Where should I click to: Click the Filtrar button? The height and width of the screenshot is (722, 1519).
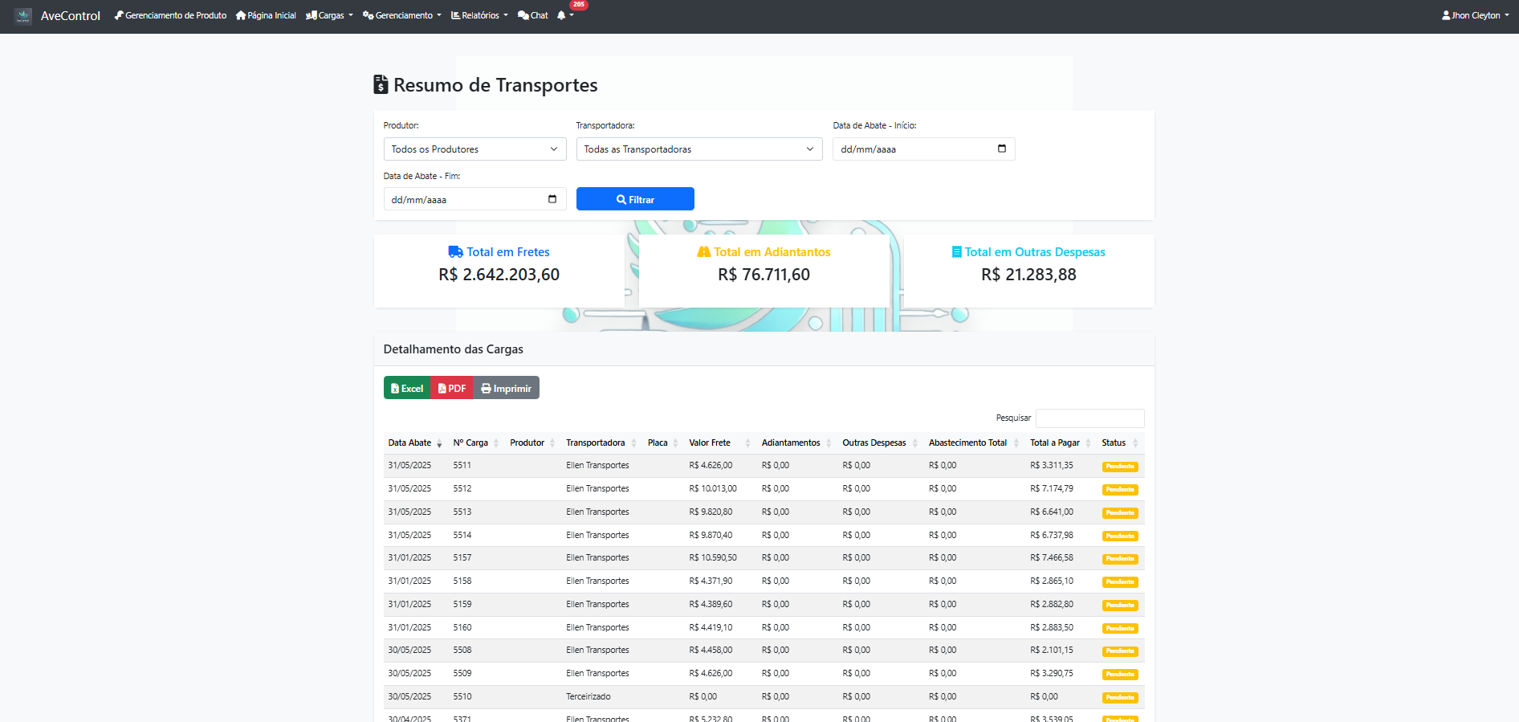click(x=635, y=199)
